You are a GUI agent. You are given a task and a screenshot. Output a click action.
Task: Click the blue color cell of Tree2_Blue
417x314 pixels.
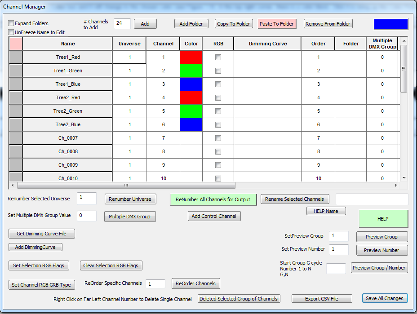[191, 125]
